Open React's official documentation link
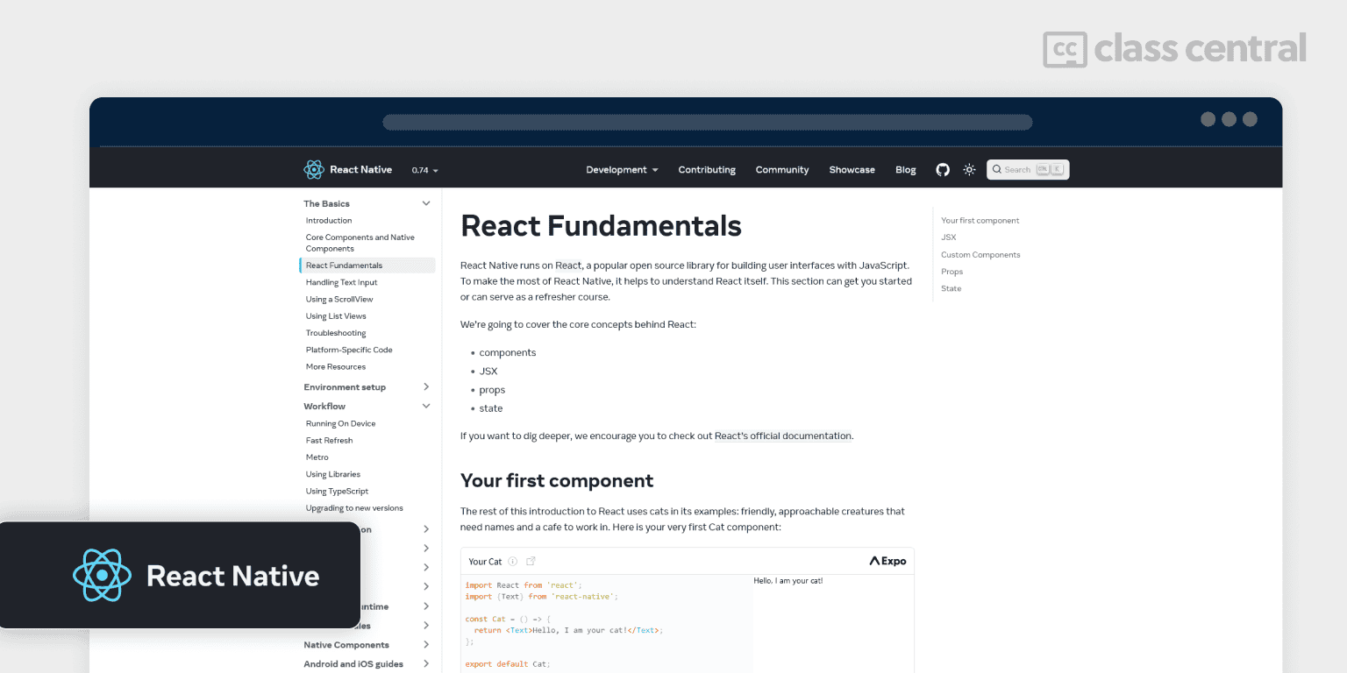Screen dimensions: 1347x673 (783, 436)
